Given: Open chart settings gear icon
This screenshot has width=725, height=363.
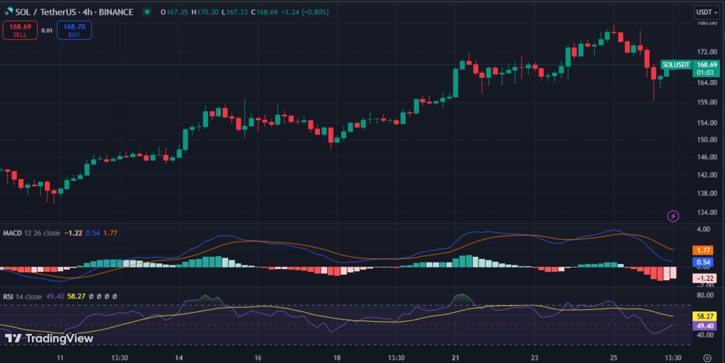Looking at the screenshot, I should click(x=707, y=358).
